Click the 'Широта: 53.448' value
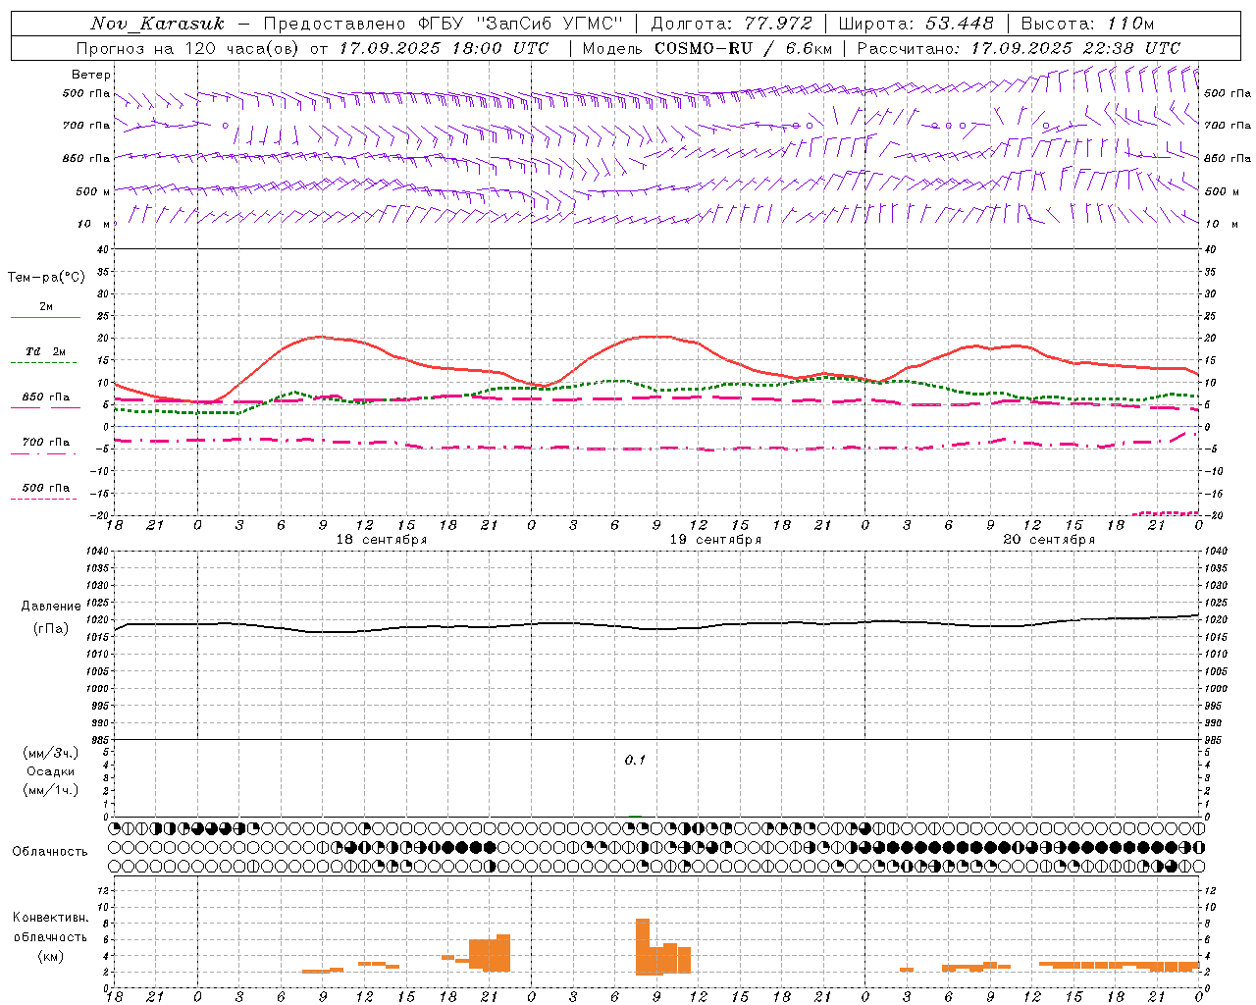Screen dimensions: 1256x1005 pyautogui.click(x=916, y=24)
